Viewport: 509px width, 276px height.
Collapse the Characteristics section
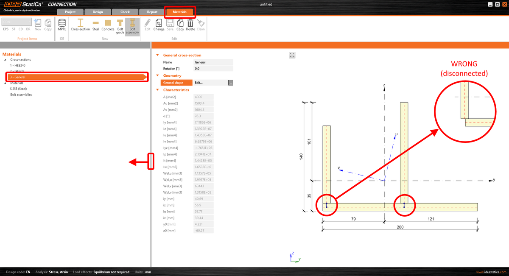click(157, 89)
